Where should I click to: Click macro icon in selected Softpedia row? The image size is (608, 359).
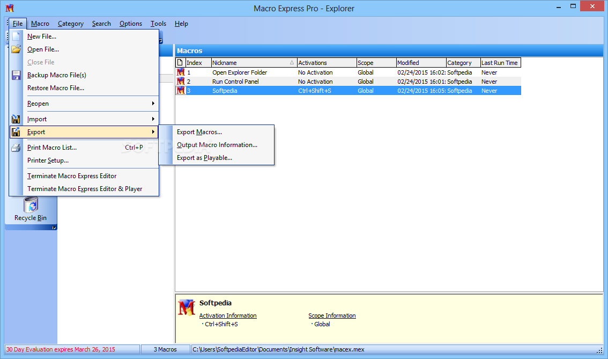(x=181, y=91)
